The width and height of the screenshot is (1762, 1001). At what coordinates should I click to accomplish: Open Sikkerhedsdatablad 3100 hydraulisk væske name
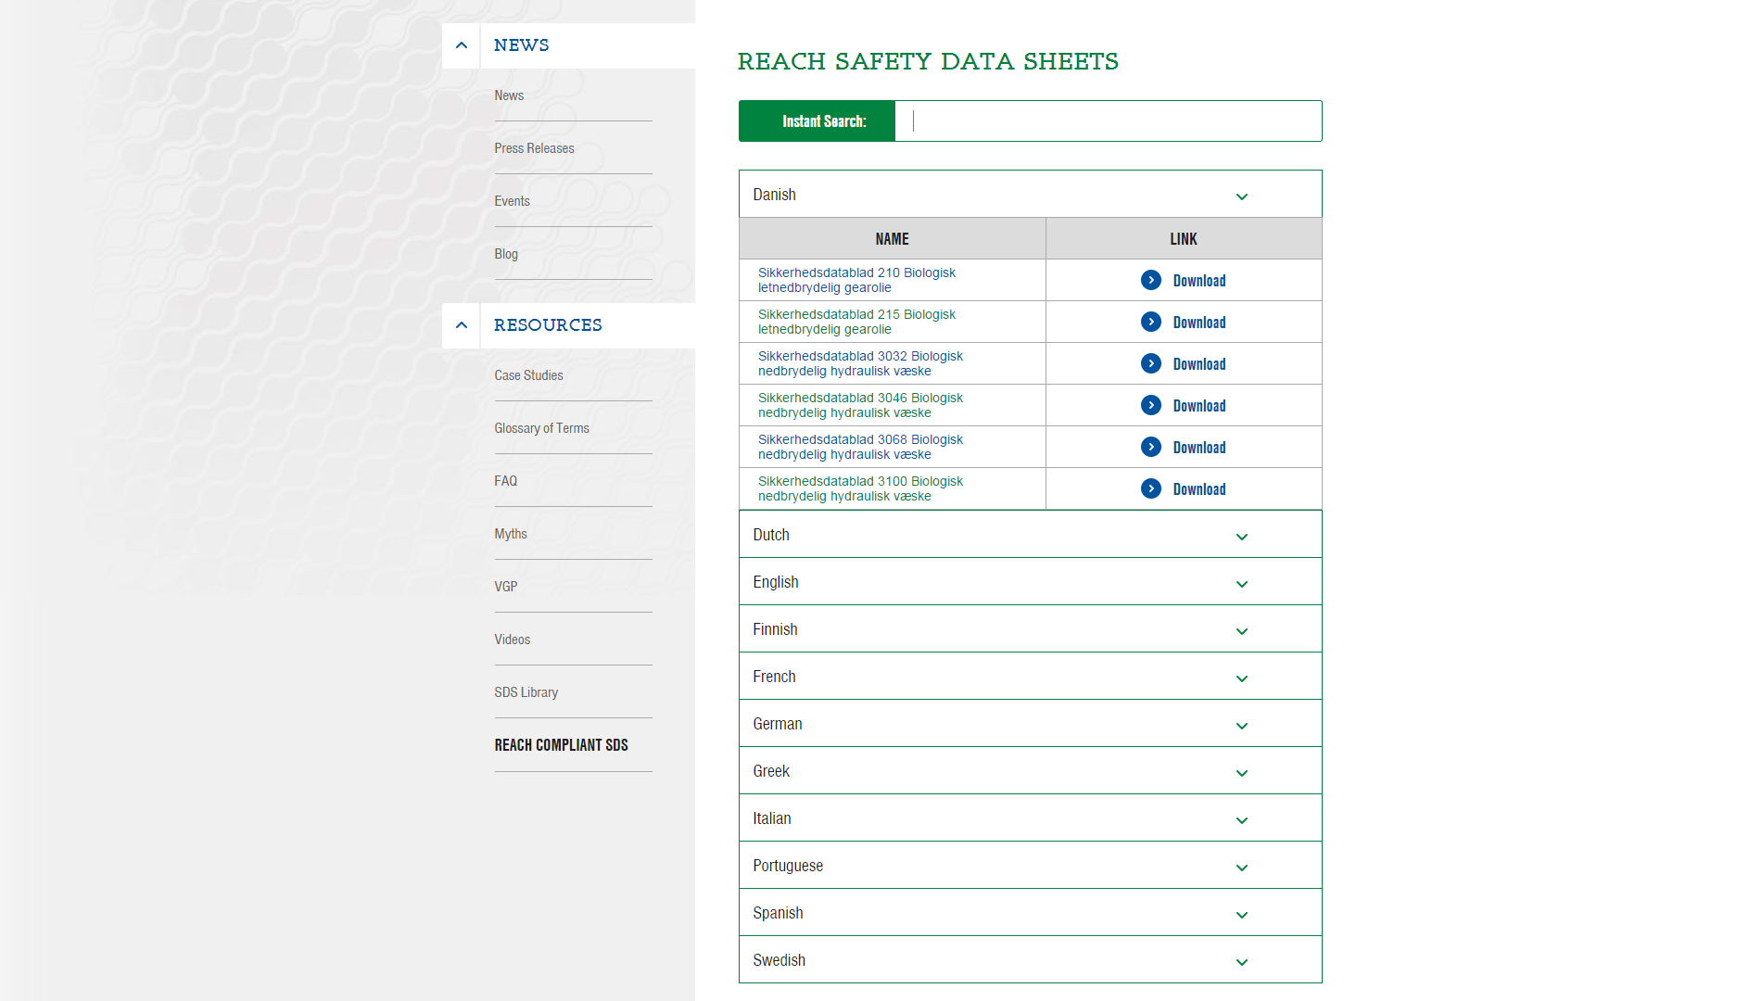tap(860, 488)
